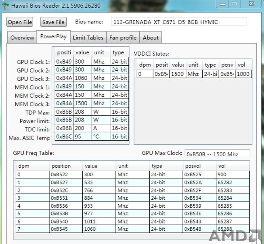This screenshot has width=264, height=244.
Task: Click the 'dpm' header in GPU Freq Table
Action: pos(33,166)
